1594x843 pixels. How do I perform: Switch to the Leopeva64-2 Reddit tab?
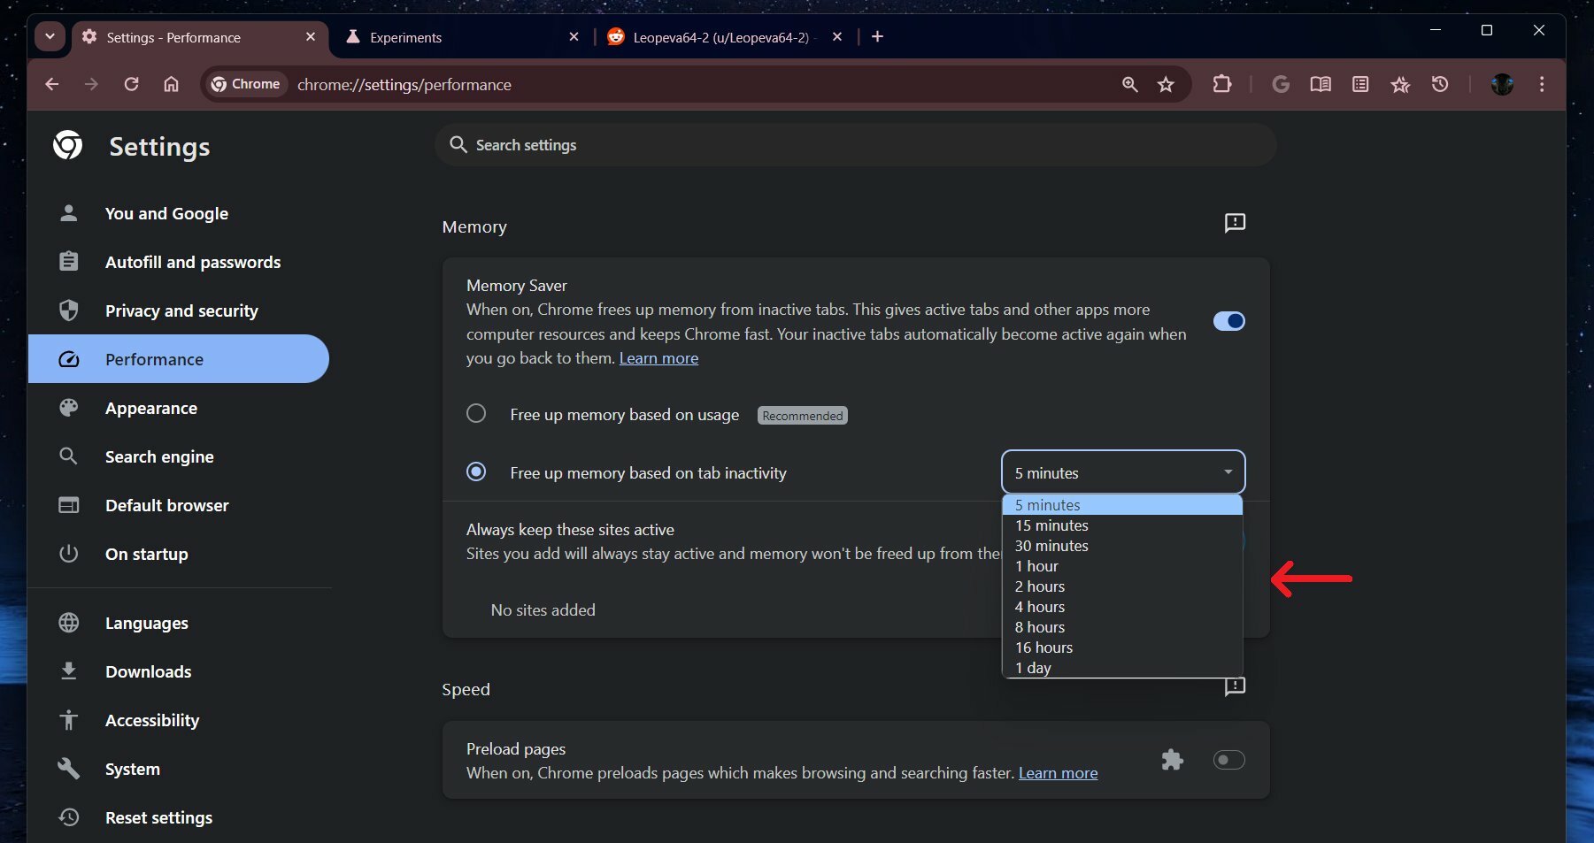pyautogui.click(x=724, y=37)
